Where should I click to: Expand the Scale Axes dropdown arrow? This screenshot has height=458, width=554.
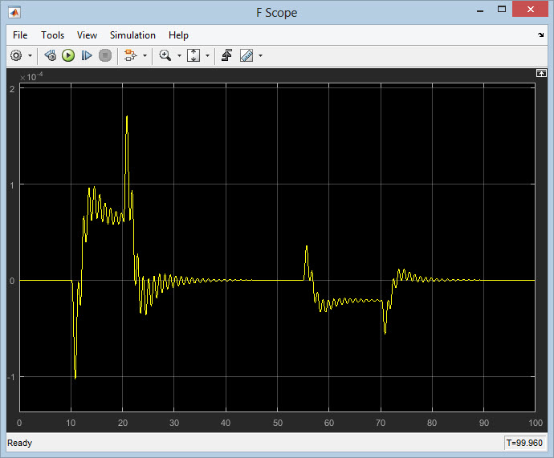pos(207,56)
